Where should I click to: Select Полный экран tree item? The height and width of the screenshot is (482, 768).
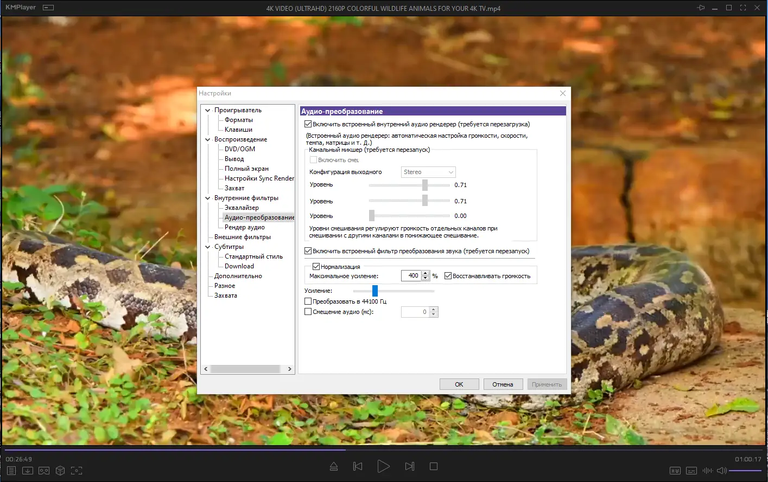pos(246,169)
